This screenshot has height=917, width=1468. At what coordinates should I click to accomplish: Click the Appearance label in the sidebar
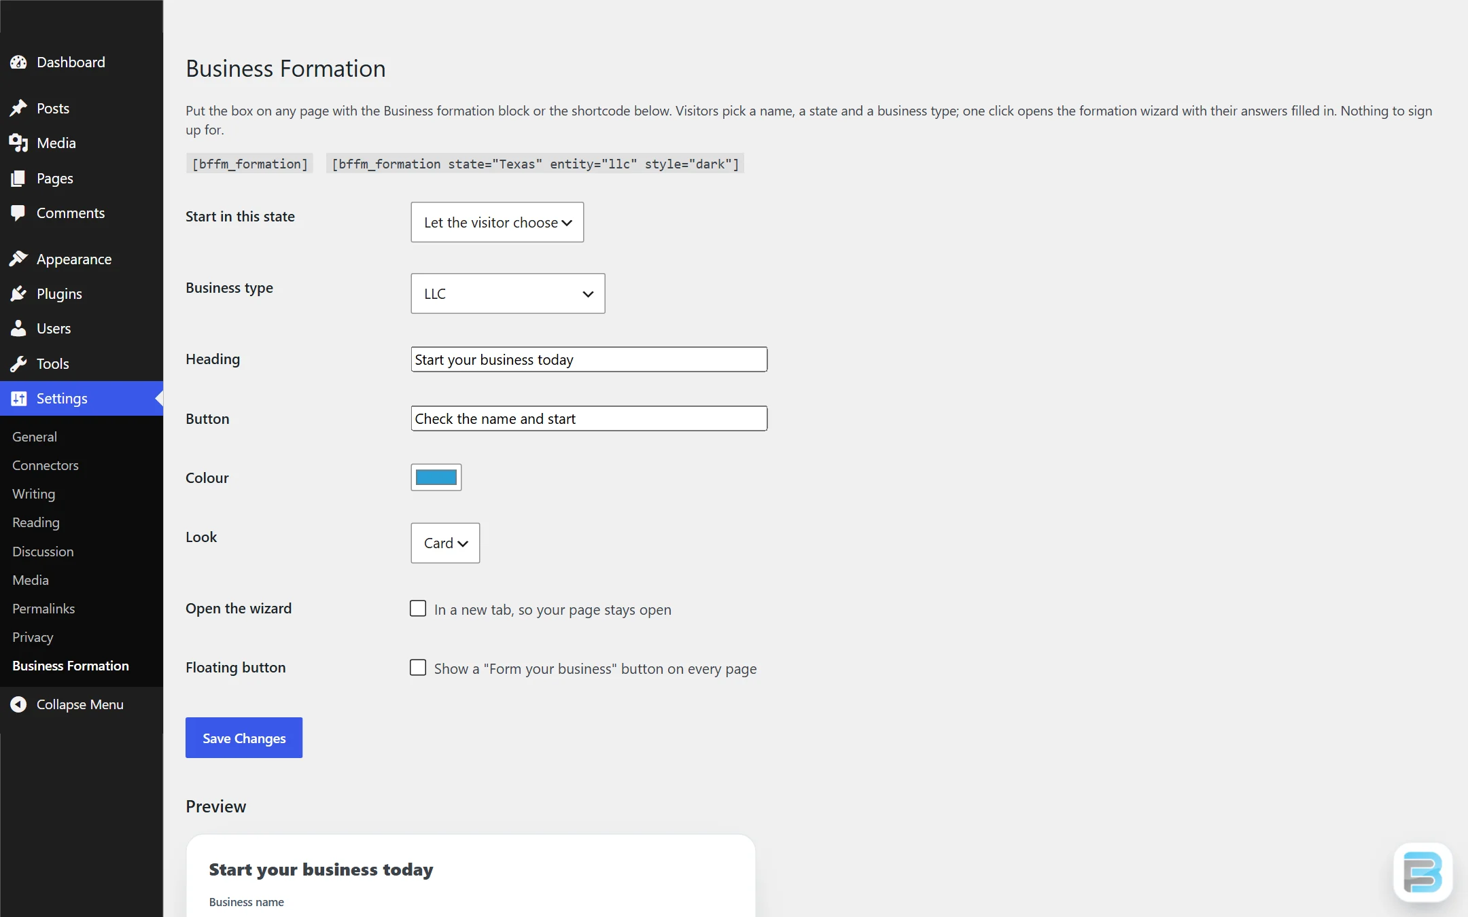(74, 259)
